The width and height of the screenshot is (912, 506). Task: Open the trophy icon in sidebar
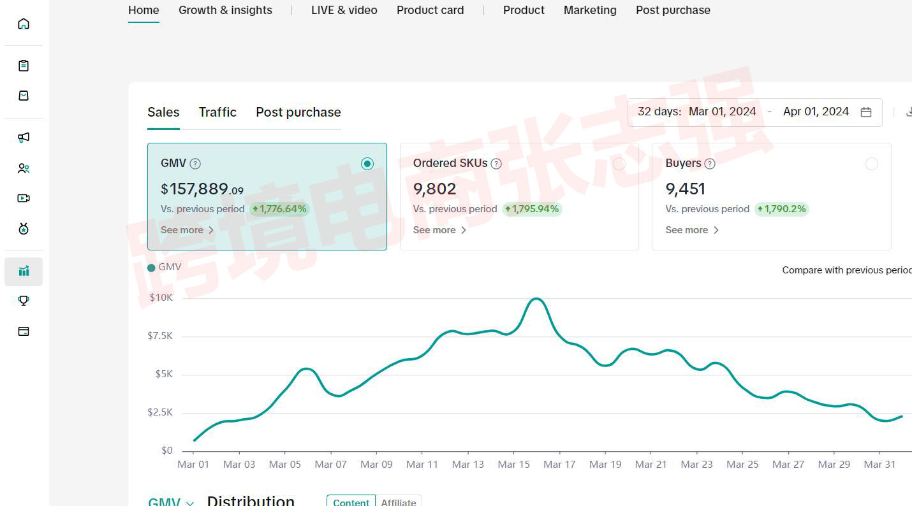24,301
